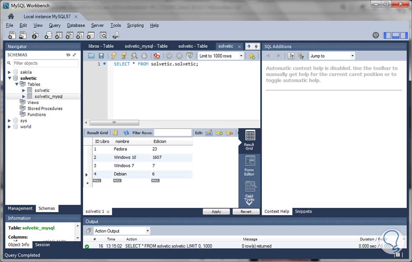Open SQL script file icon in main toolbar

pos(23,35)
